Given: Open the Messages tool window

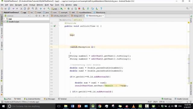Looking at the screenshot, I should tap(49, 99).
